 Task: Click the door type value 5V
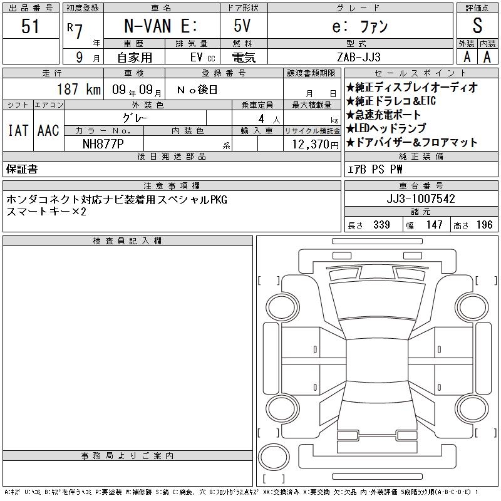tap(242, 26)
